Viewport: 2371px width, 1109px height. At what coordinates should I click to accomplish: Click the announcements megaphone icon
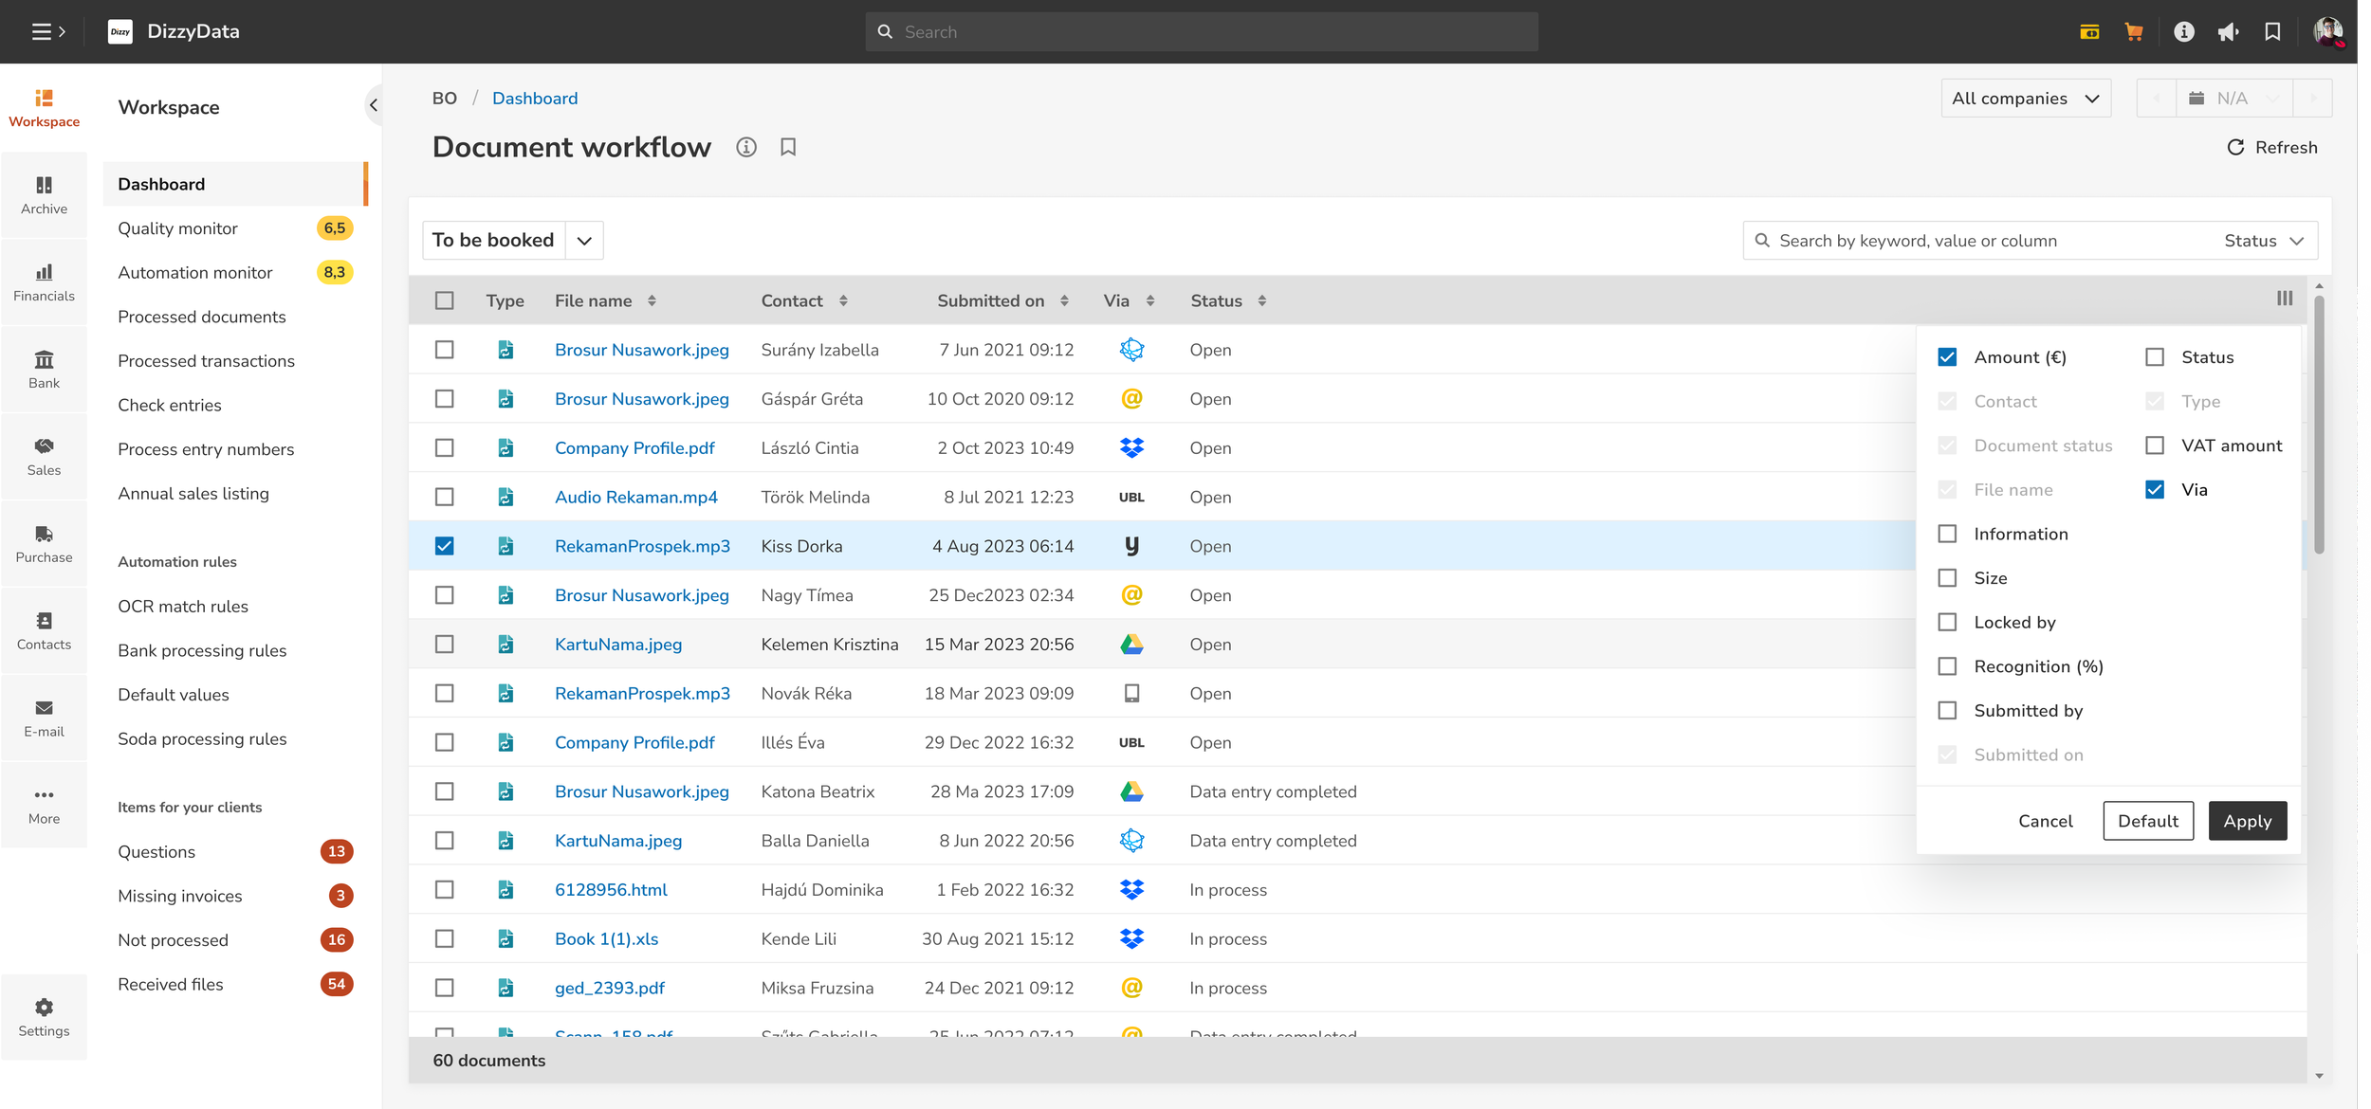pos(2228,32)
